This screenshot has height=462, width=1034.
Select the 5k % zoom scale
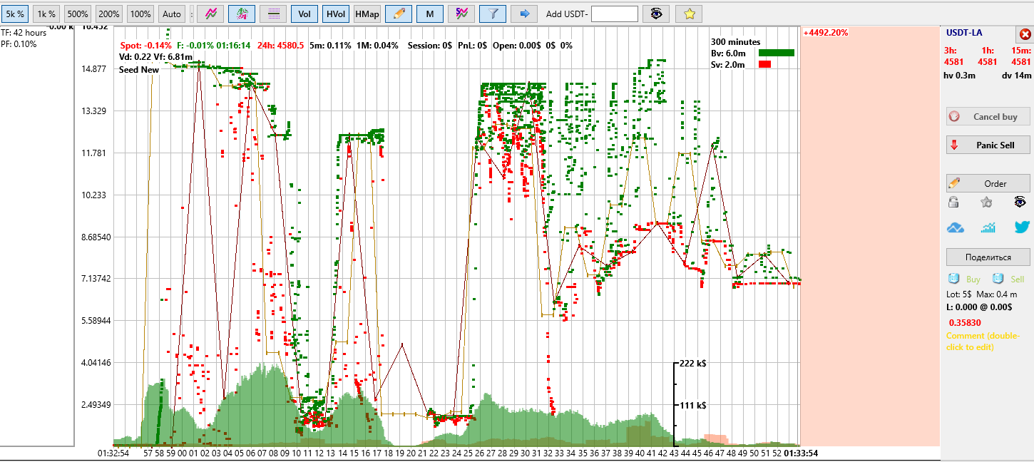click(16, 14)
